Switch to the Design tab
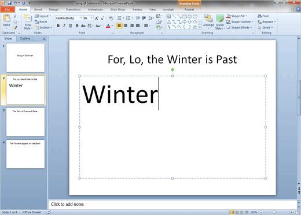Screen dimensions: 301x215 click(54, 9)
